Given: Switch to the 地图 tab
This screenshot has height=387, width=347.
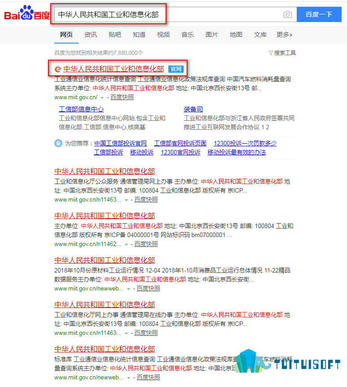Looking at the screenshot, I should coord(236,35).
